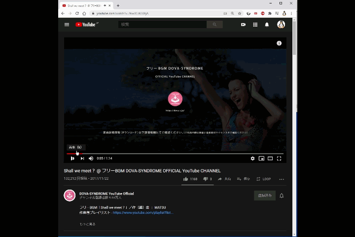Toggle the LOOP button
Image resolution: width=355 pixels, height=237 pixels.
tap(263, 179)
